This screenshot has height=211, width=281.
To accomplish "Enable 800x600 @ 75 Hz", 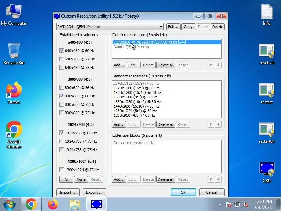I will (x=61, y=113).
